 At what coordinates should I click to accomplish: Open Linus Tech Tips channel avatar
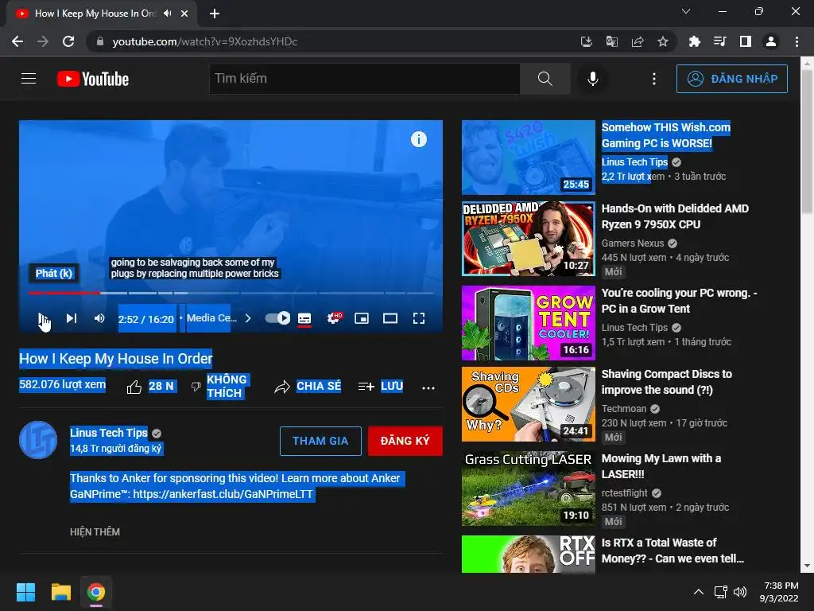[x=38, y=440]
